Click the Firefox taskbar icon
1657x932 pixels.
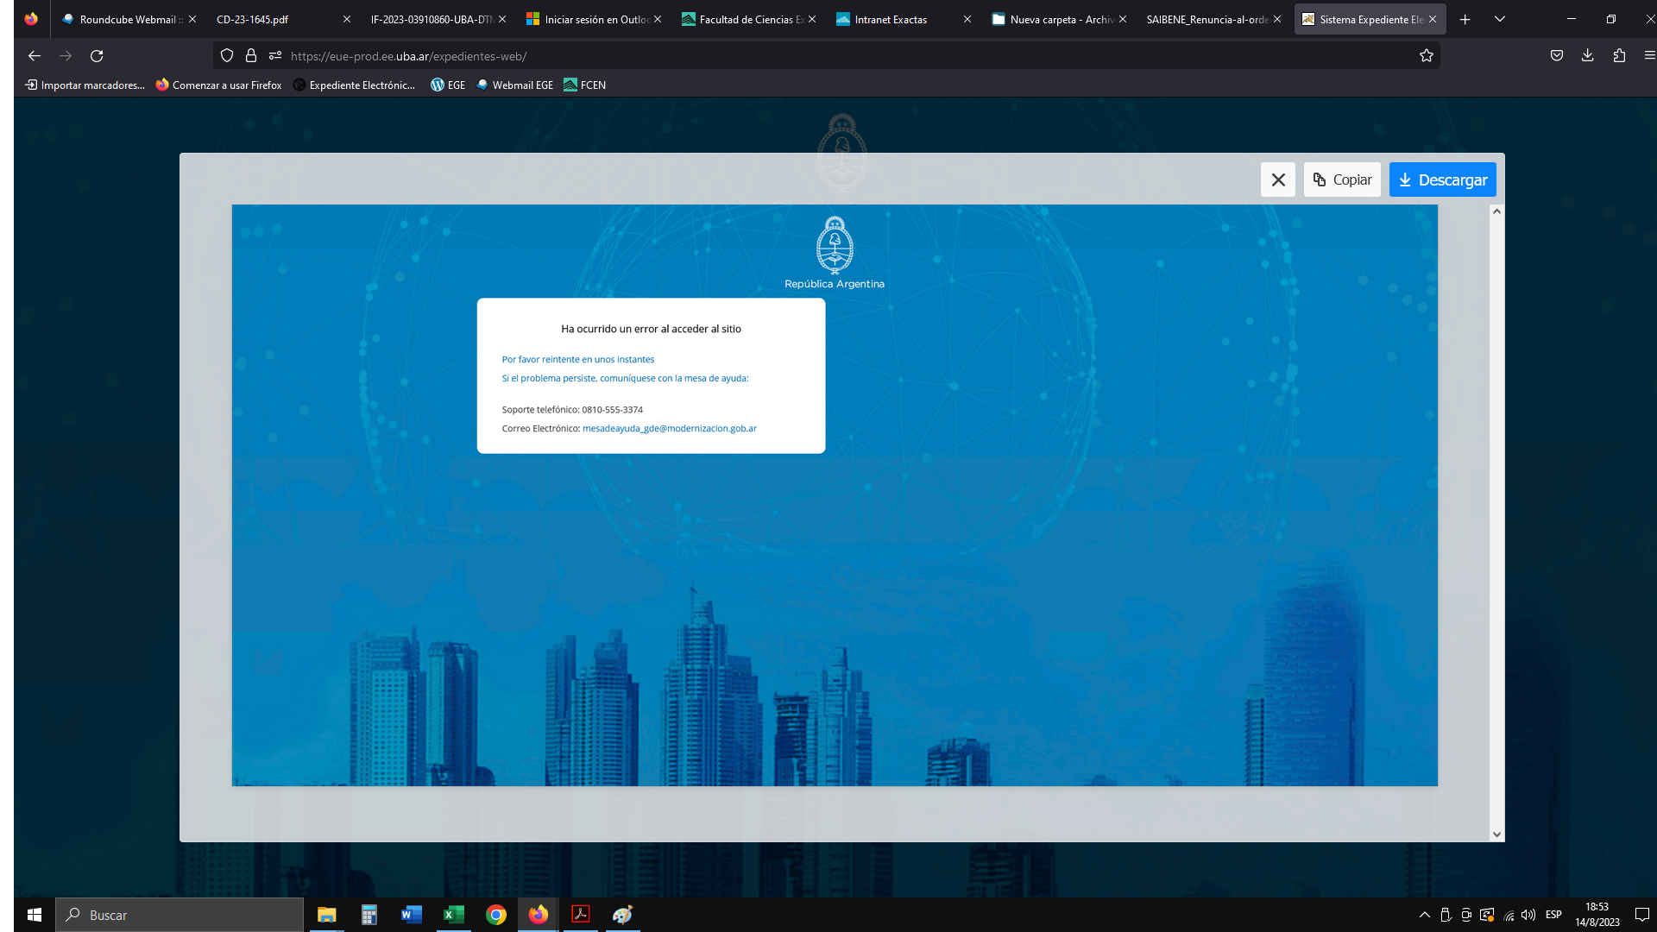coord(538,915)
